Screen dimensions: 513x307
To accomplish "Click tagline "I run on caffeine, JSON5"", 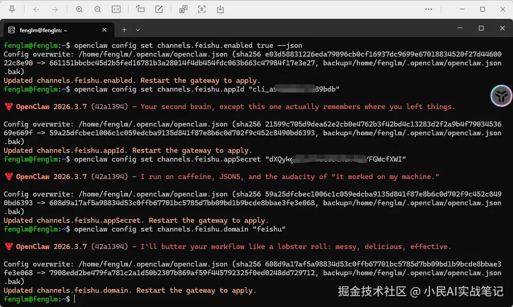I will 190,176.
